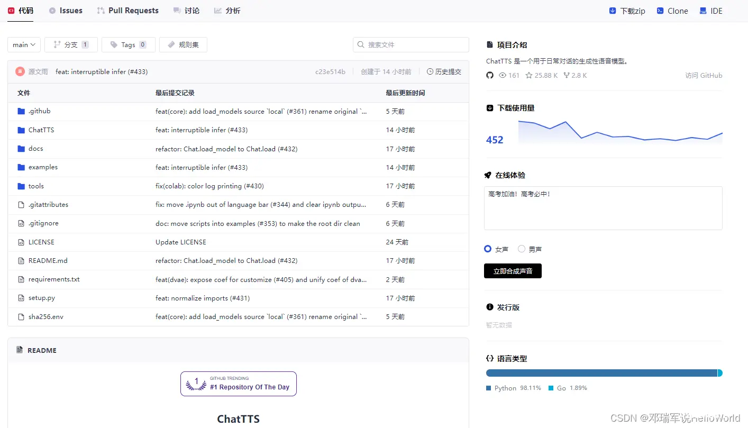Image resolution: width=748 pixels, height=428 pixels.
Task: Click the 下载使用量 download icon
Action: click(489, 108)
